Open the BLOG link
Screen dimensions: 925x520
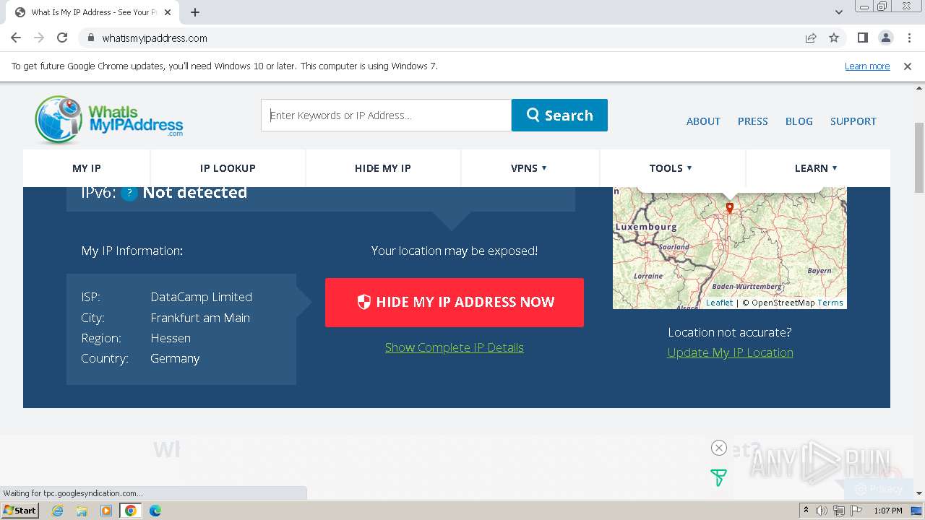799,121
